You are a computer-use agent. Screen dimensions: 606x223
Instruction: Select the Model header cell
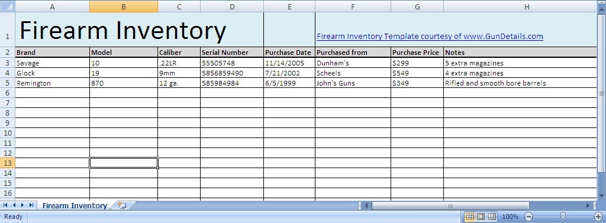[124, 53]
